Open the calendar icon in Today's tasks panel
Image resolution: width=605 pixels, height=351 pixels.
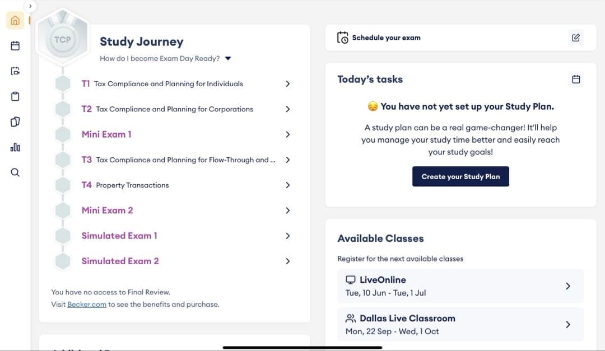pyautogui.click(x=576, y=79)
